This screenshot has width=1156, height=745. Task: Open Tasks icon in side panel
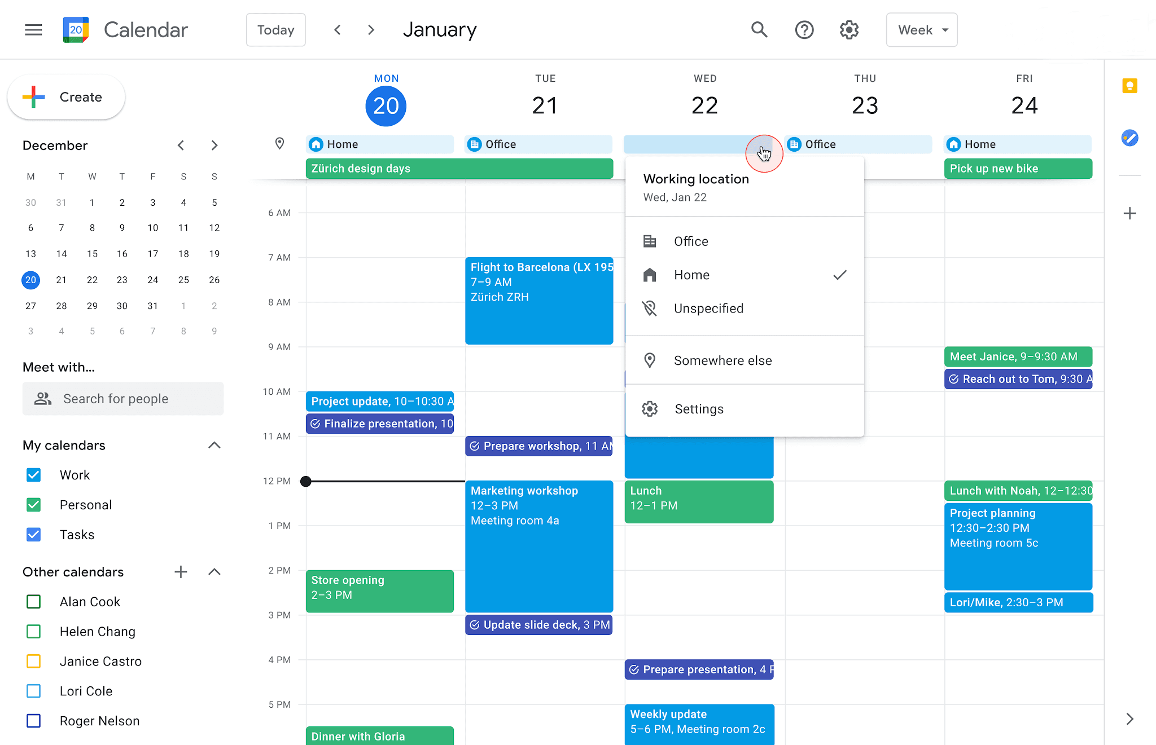point(1129,138)
